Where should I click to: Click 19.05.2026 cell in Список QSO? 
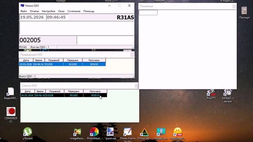(27, 95)
